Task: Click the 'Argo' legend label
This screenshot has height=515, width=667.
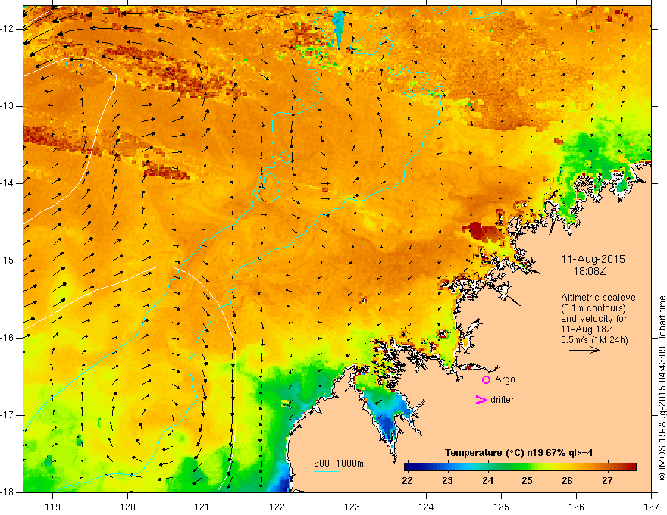Action: pos(505,379)
